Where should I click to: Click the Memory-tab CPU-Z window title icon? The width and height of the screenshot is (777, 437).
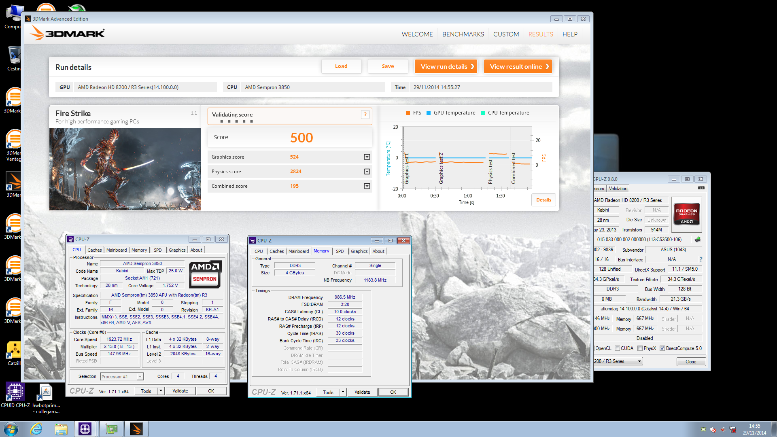tap(253, 240)
